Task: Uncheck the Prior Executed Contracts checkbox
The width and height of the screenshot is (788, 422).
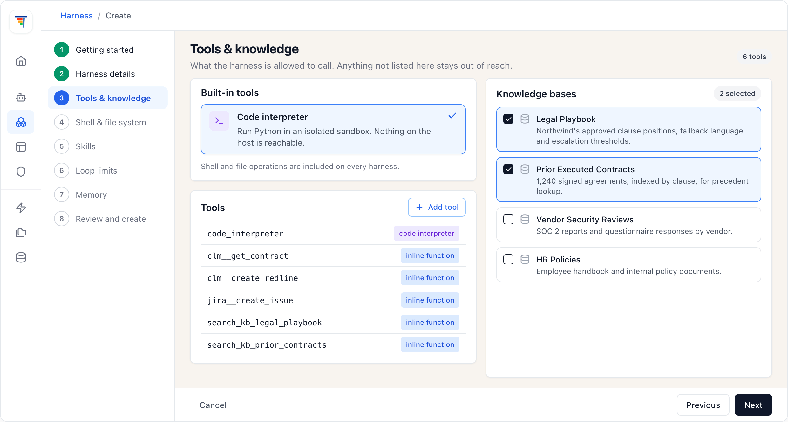Action: (508, 169)
